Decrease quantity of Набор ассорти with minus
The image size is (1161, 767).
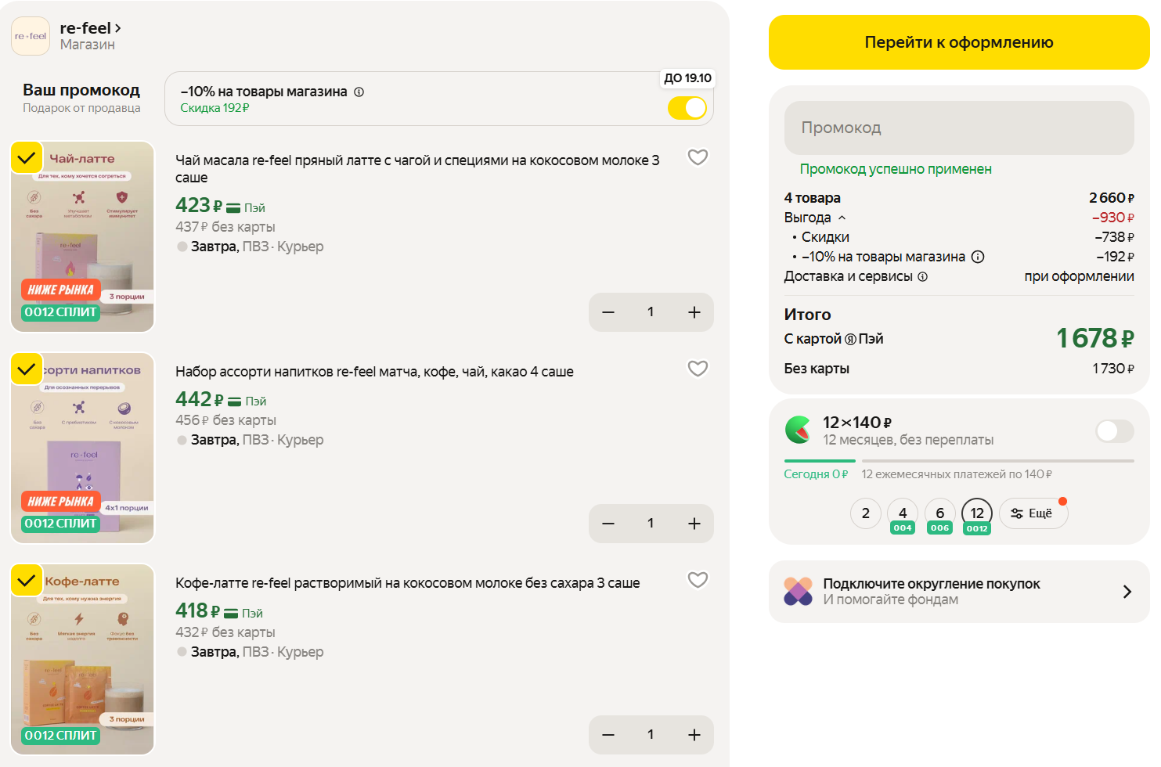pyautogui.click(x=608, y=524)
